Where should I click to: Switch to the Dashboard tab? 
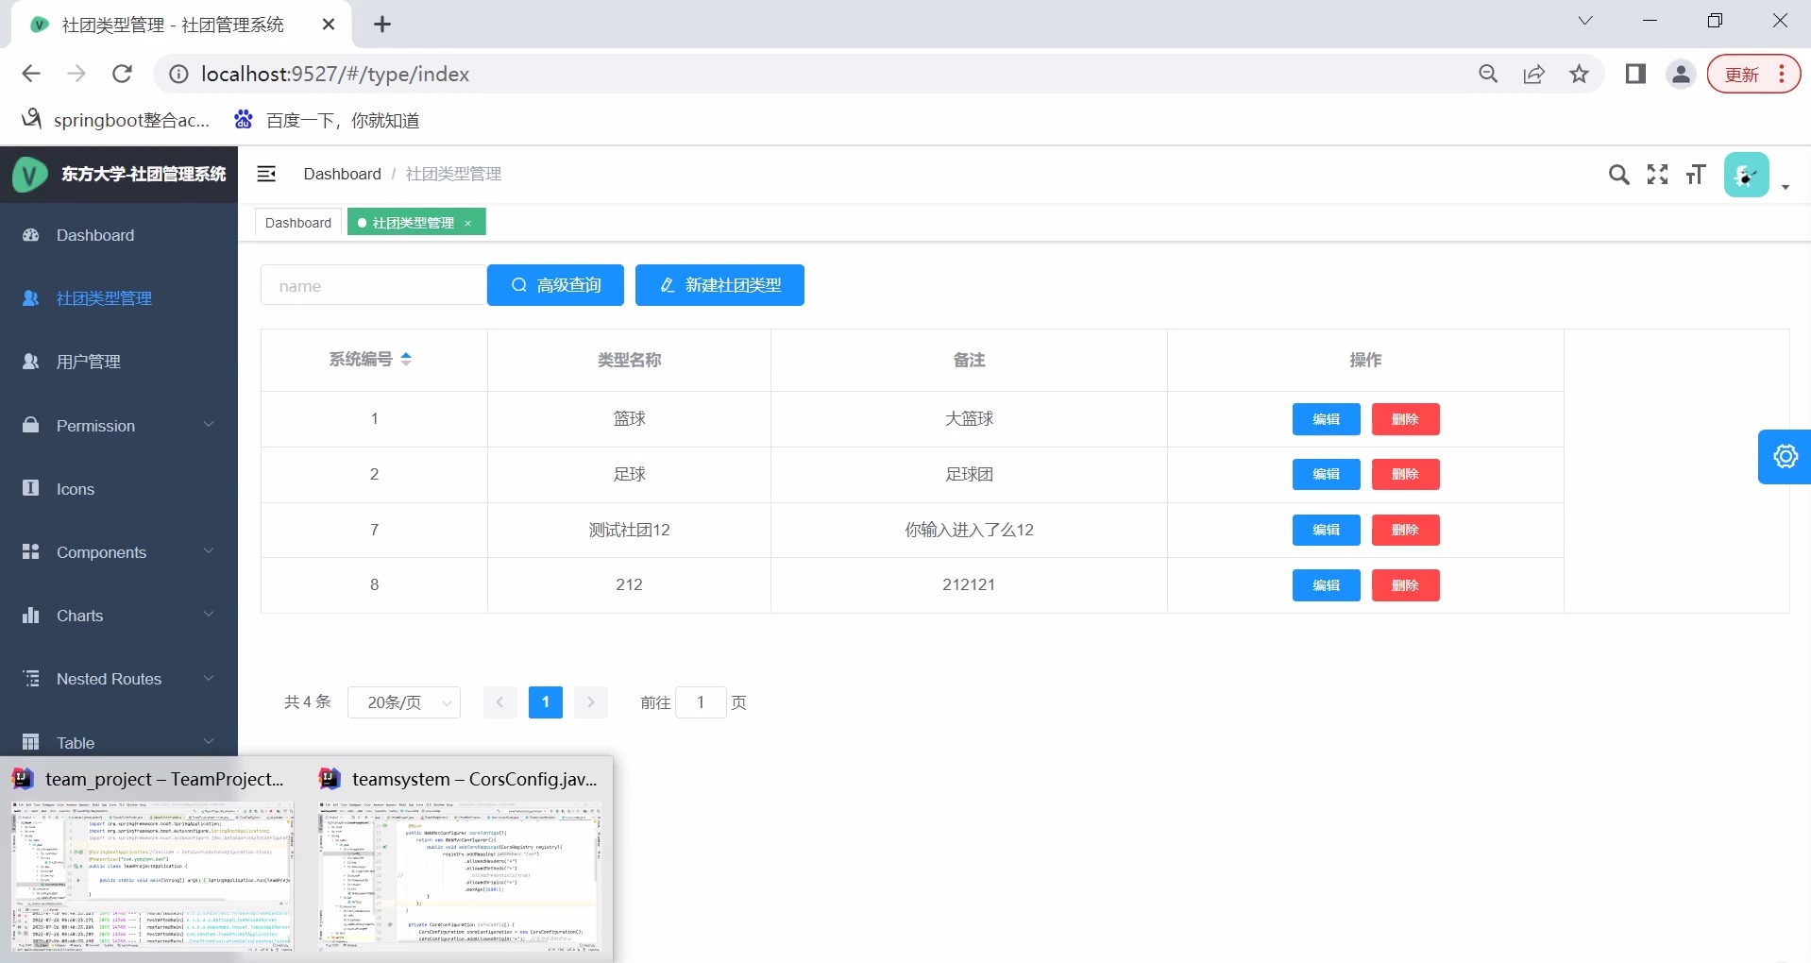[x=297, y=222]
